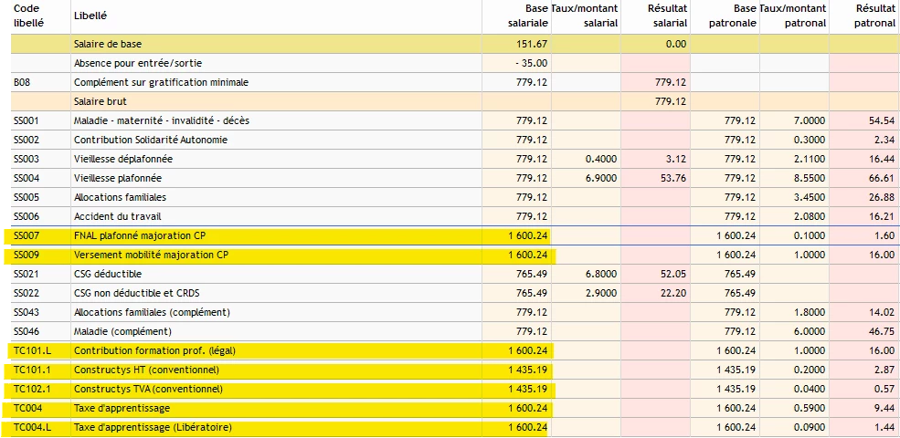Click the TC101.L code cell
900x438 pixels.
click(30, 350)
